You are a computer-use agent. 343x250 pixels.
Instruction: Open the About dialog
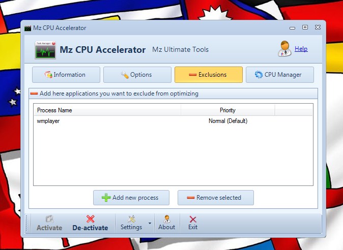[167, 223]
